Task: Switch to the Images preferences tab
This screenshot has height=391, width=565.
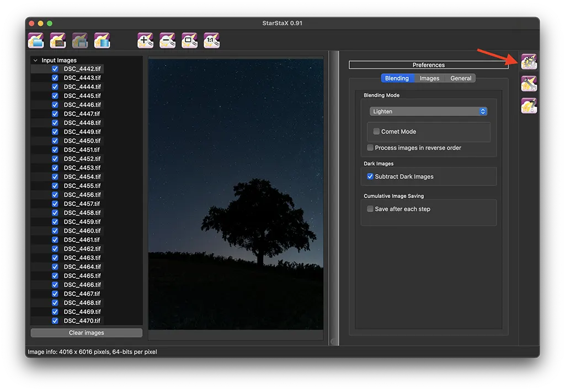Action: pos(429,78)
